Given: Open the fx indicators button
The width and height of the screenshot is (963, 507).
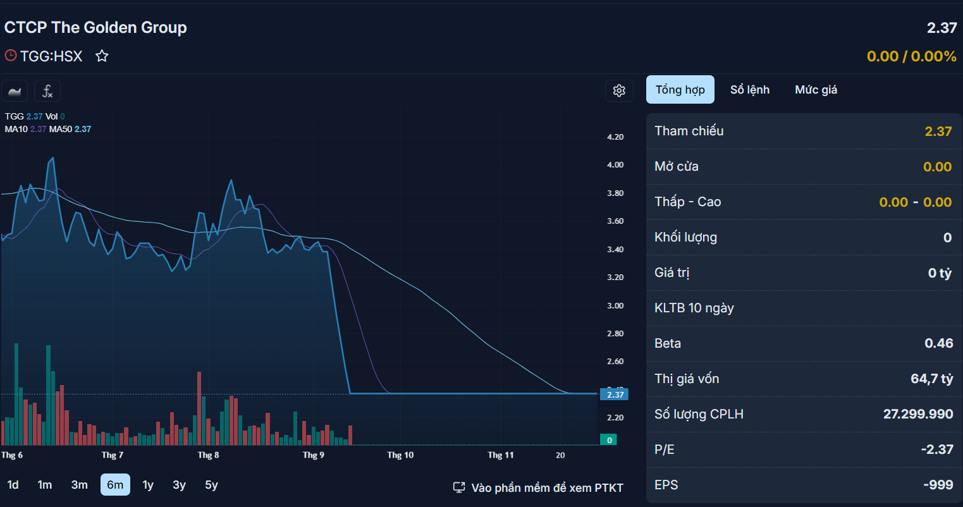Looking at the screenshot, I should coord(47,91).
